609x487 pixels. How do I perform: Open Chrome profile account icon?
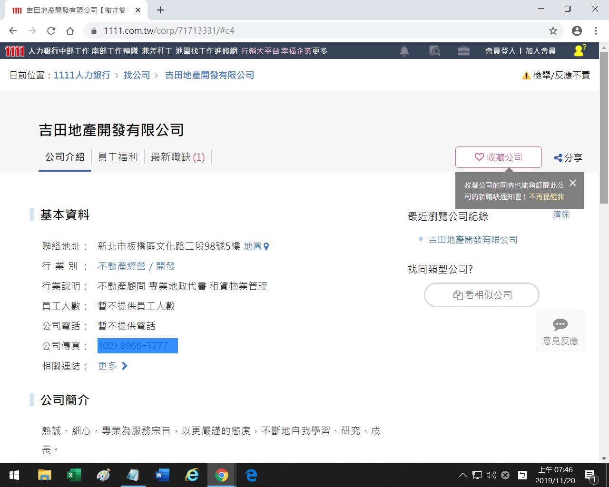577,31
